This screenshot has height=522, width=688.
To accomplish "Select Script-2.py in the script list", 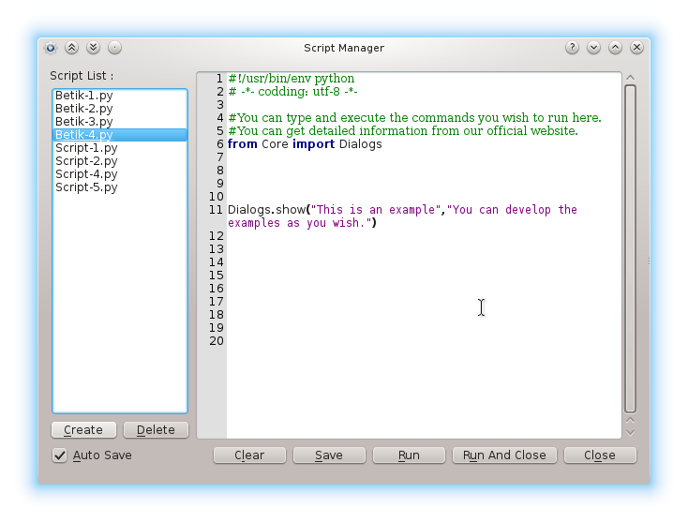I will [120, 161].
